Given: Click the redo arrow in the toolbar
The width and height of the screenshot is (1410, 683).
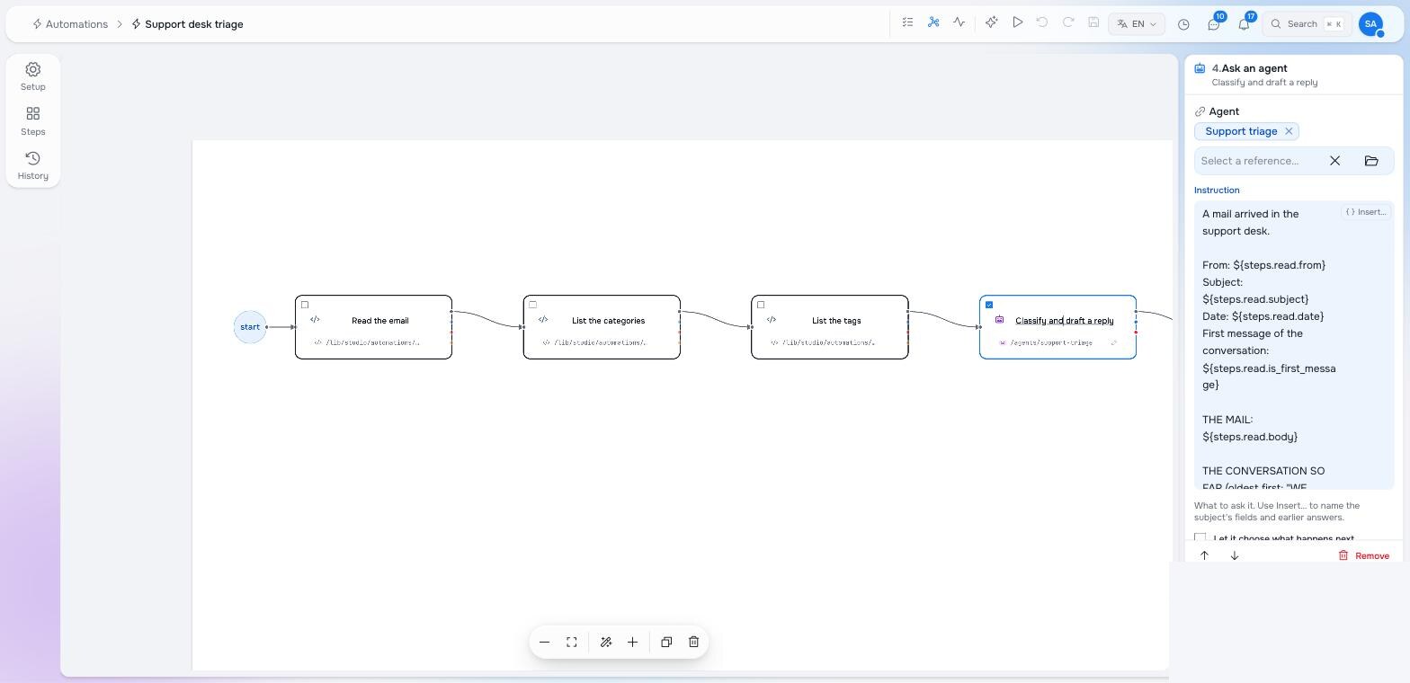Looking at the screenshot, I should tap(1068, 22).
